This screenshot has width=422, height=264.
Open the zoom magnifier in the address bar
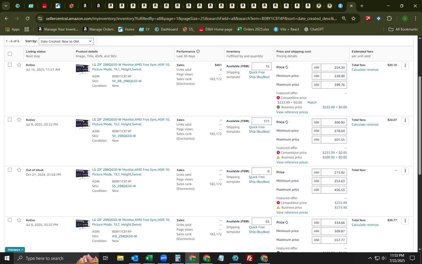[x=344, y=18]
